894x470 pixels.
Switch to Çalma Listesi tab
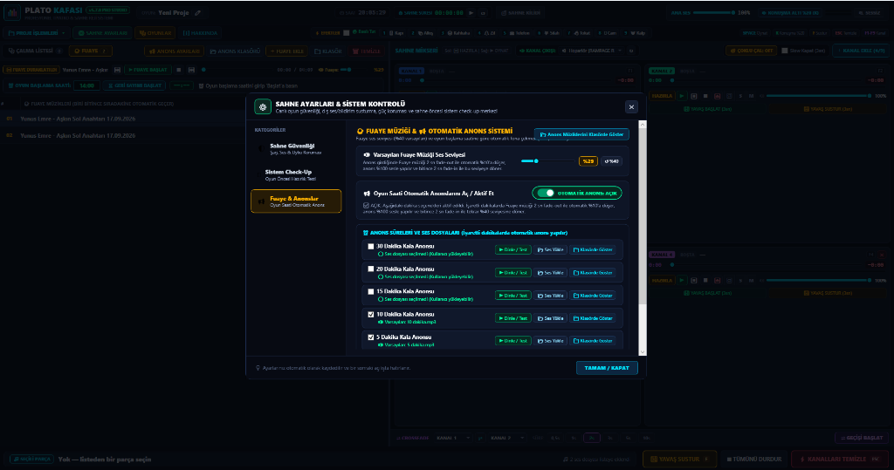pyautogui.click(x=34, y=51)
